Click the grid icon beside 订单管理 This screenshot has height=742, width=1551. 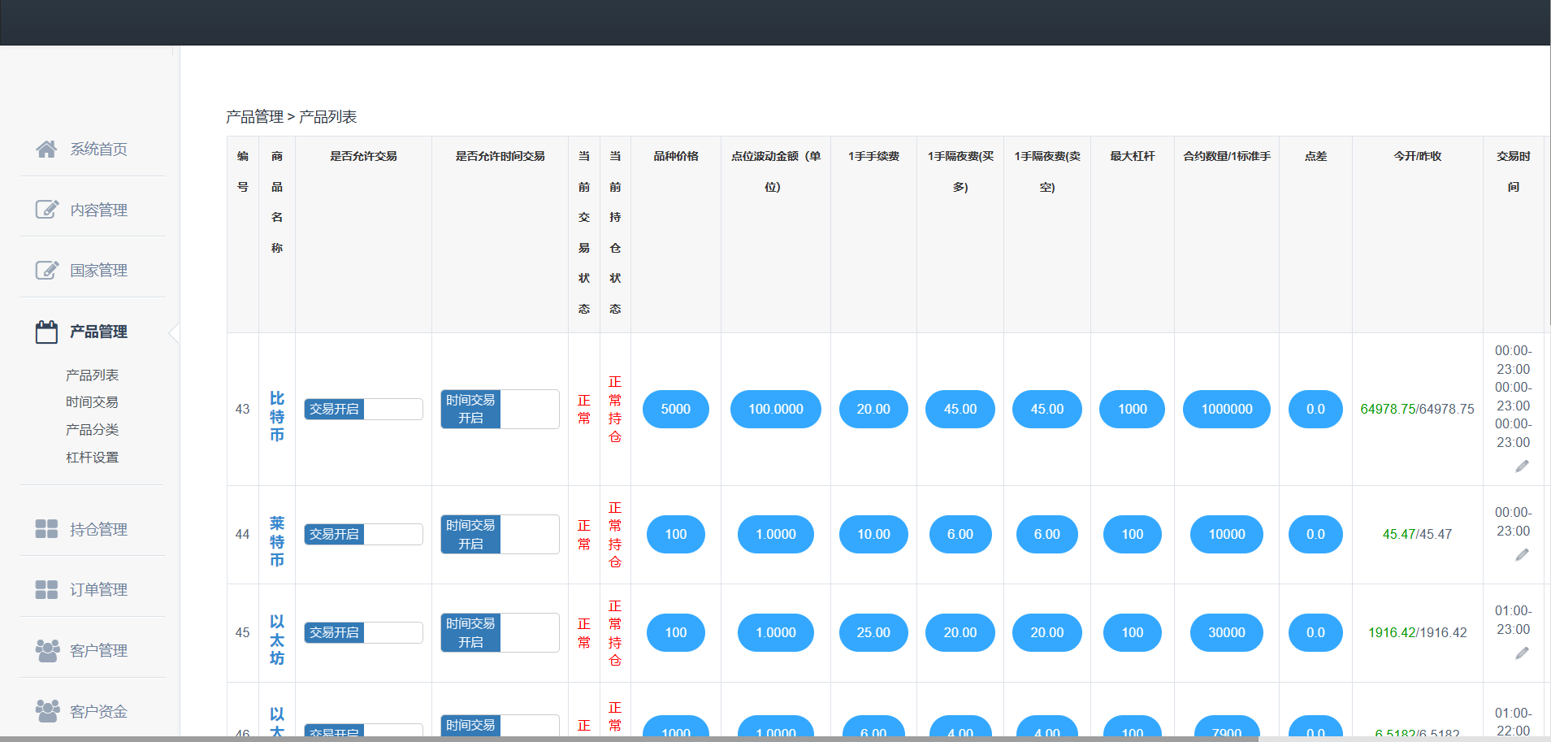(x=46, y=589)
